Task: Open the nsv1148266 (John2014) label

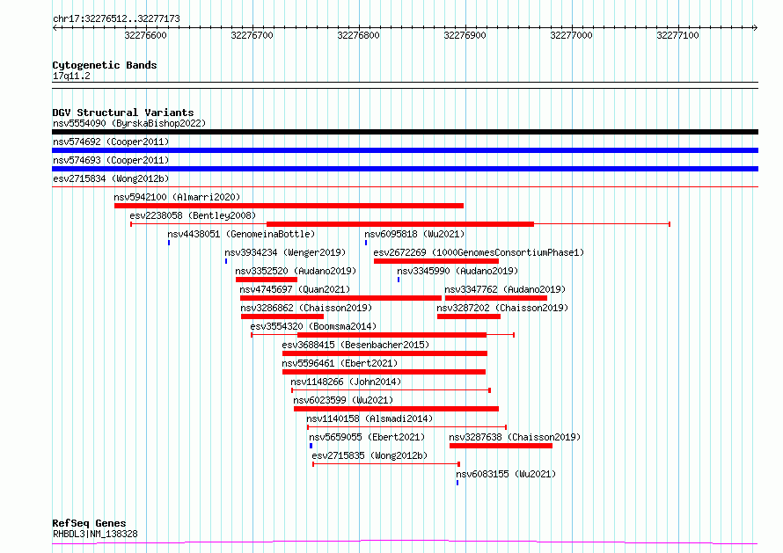Action: [346, 382]
